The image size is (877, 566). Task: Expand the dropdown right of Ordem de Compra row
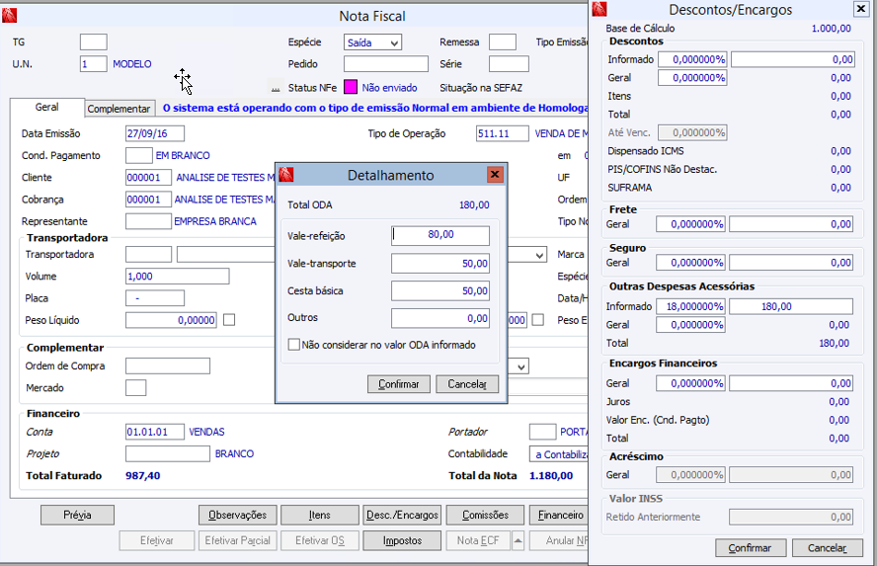[x=521, y=366]
